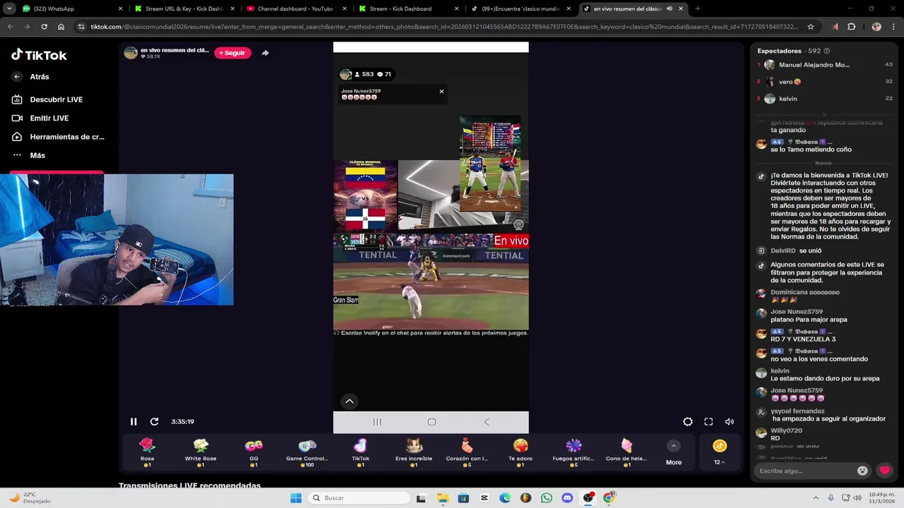
Task: Send the TikTok gift
Action: coord(360,452)
